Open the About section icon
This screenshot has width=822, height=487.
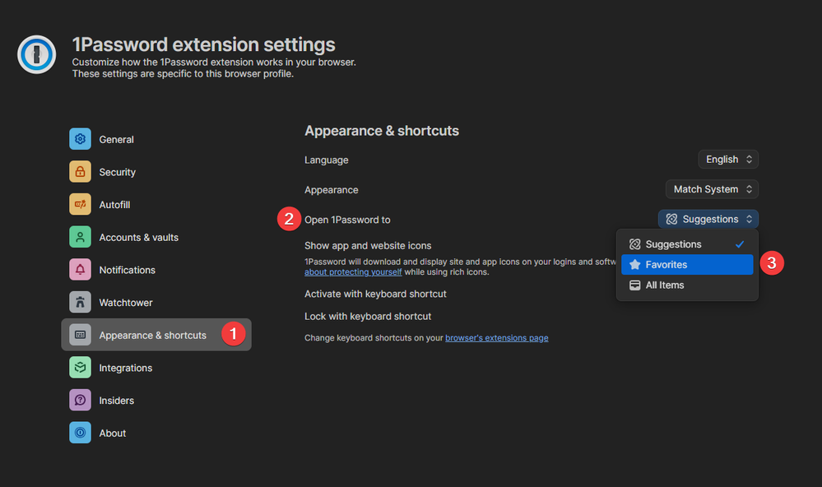pos(80,433)
